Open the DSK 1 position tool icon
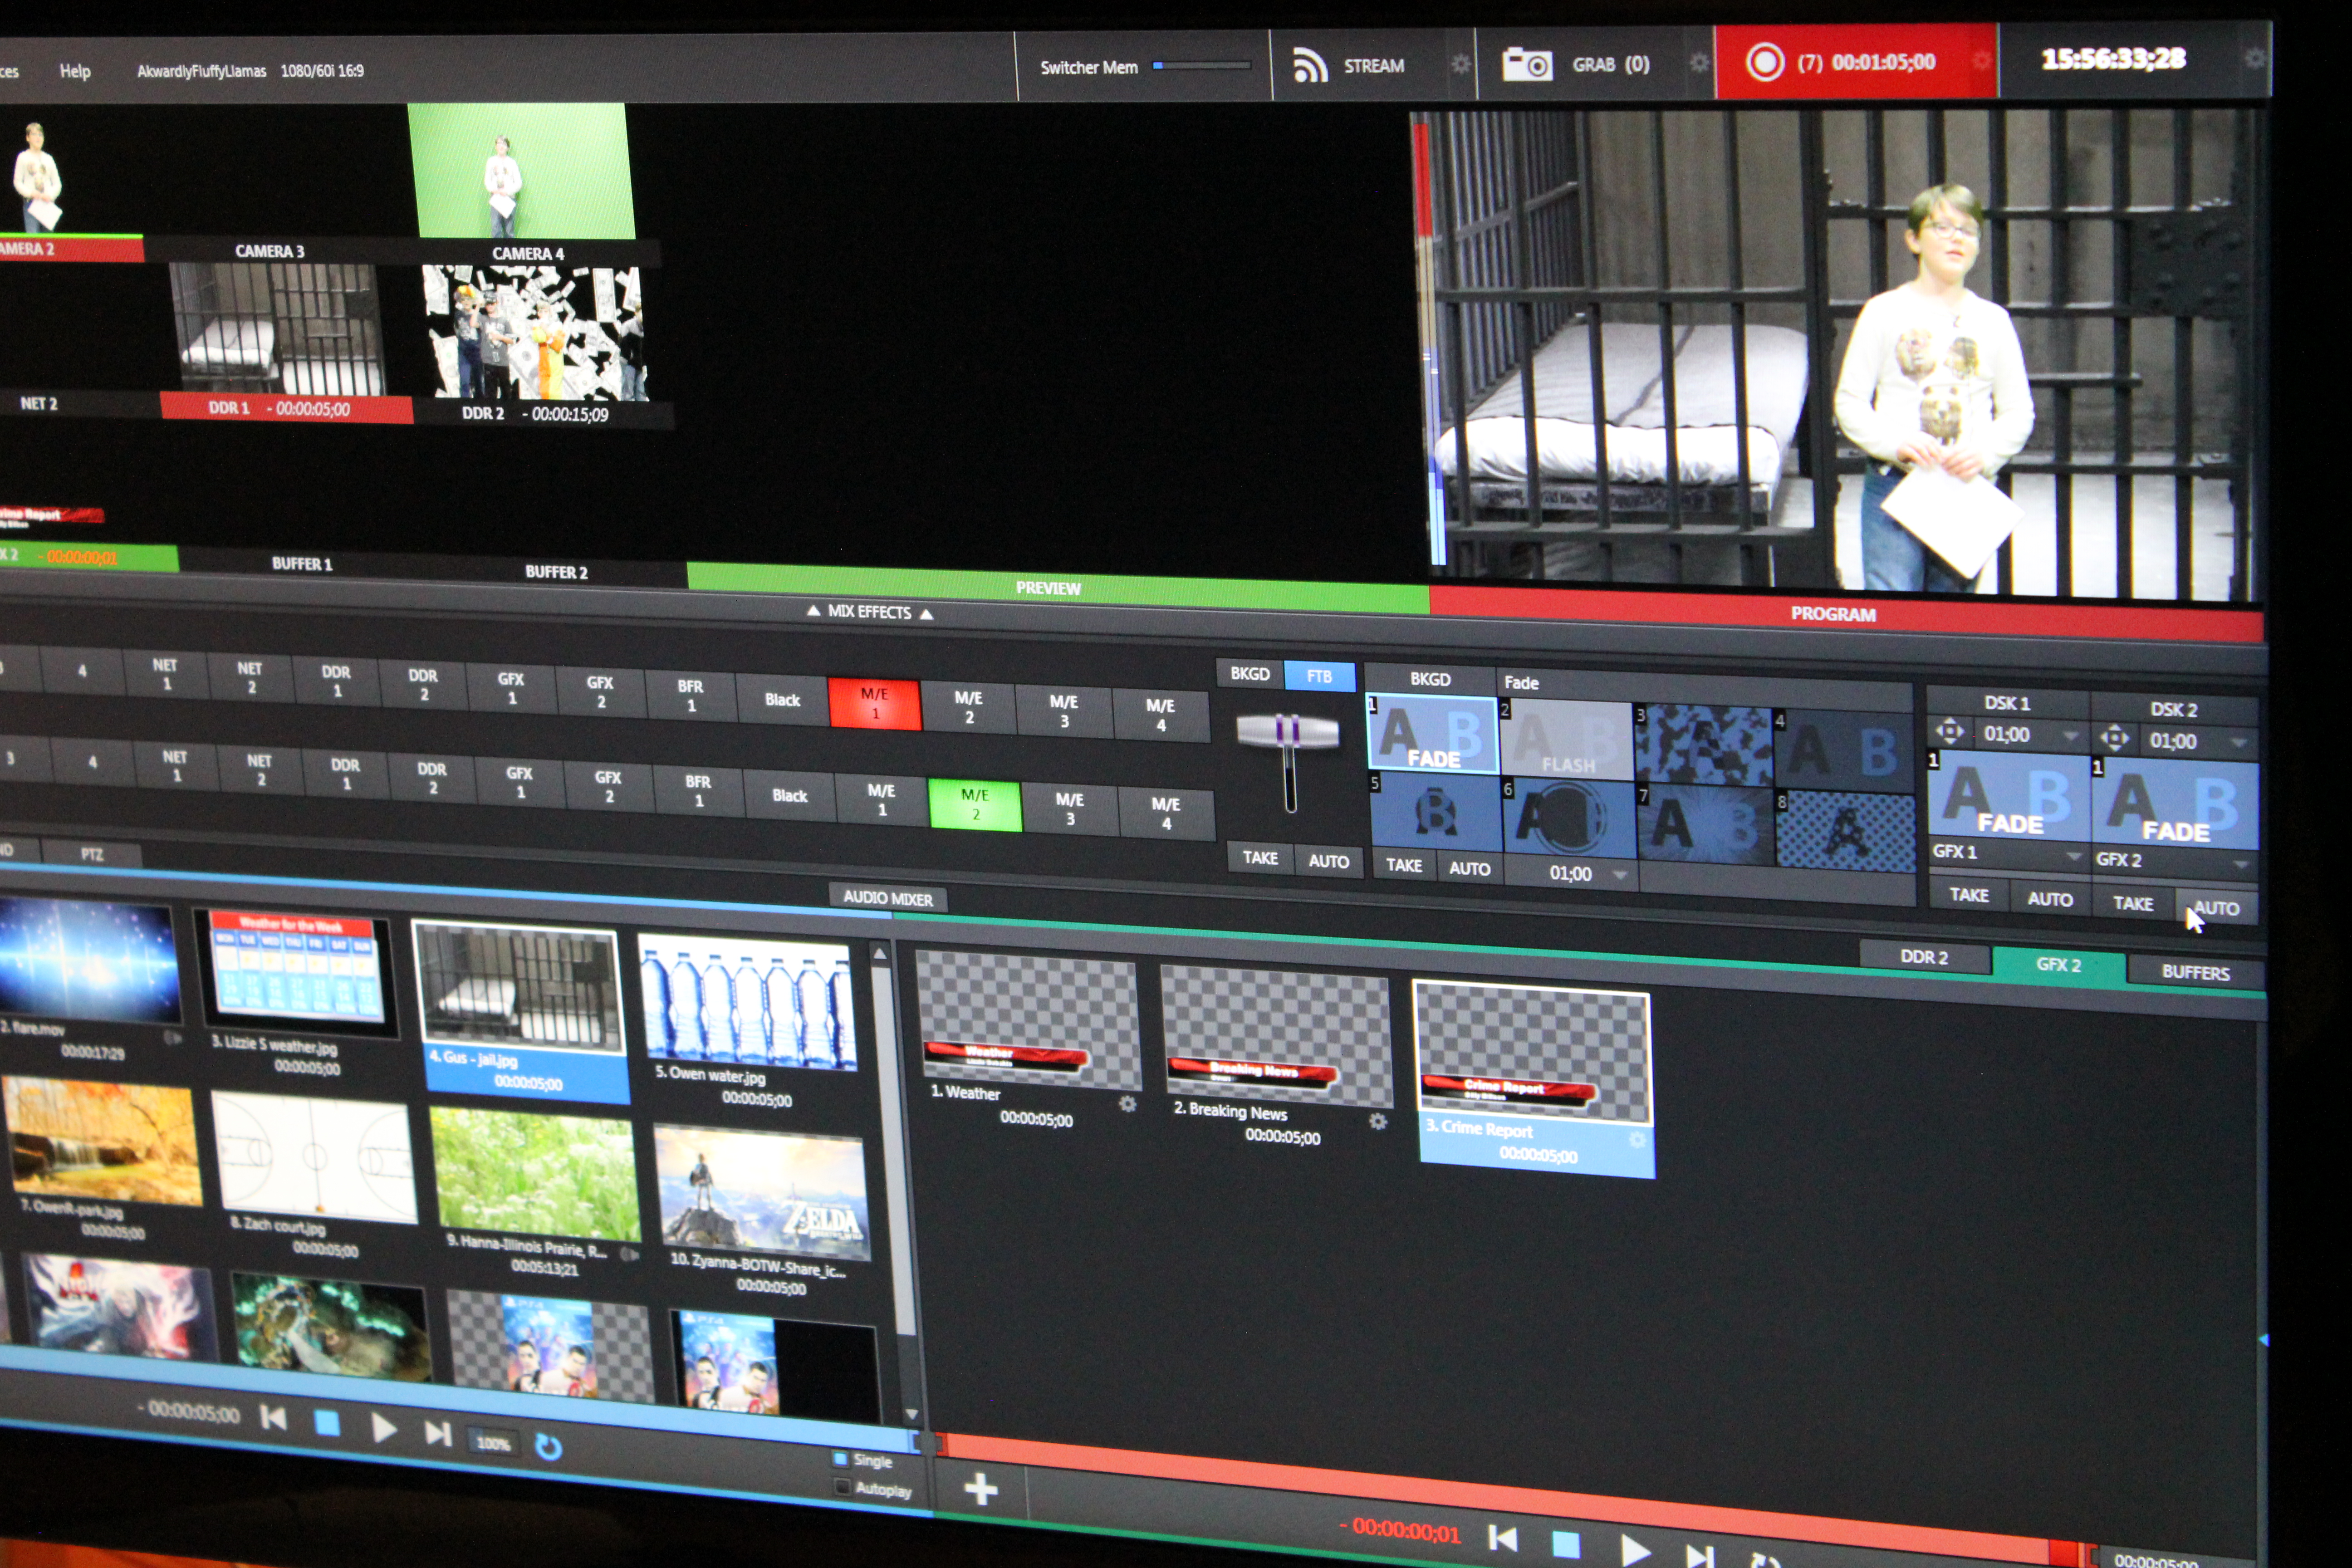 [x=1949, y=732]
